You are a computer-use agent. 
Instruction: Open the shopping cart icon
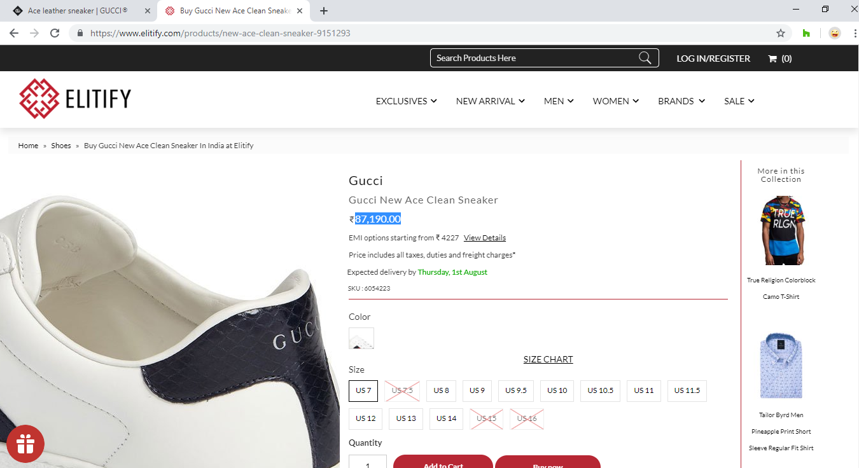pos(772,59)
